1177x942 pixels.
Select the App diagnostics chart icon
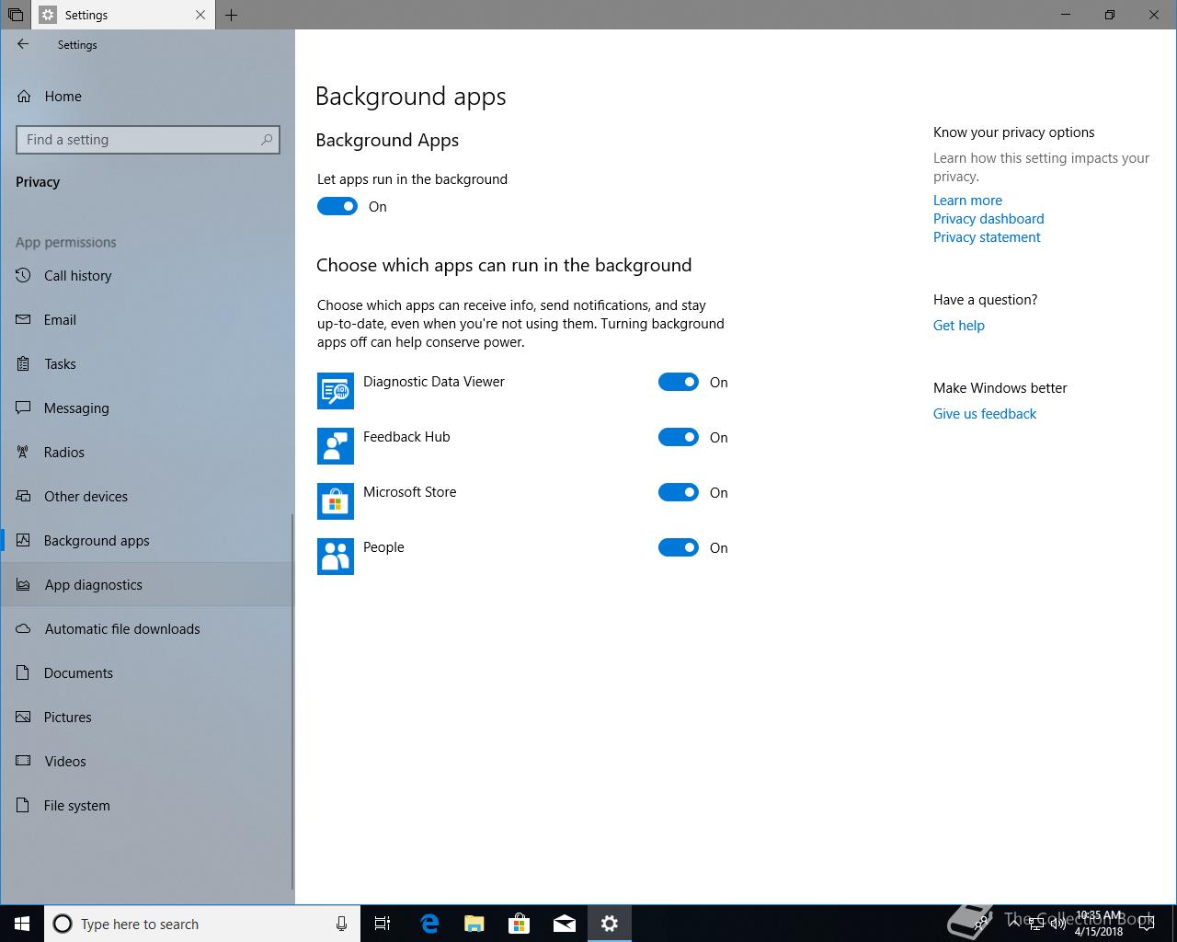coord(24,584)
